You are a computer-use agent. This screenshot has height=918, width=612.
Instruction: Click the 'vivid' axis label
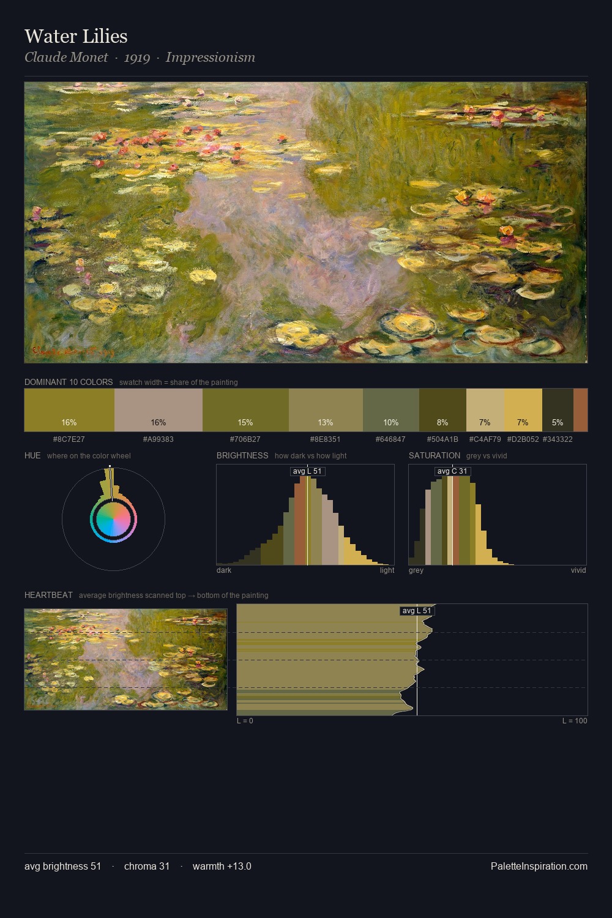tap(578, 570)
